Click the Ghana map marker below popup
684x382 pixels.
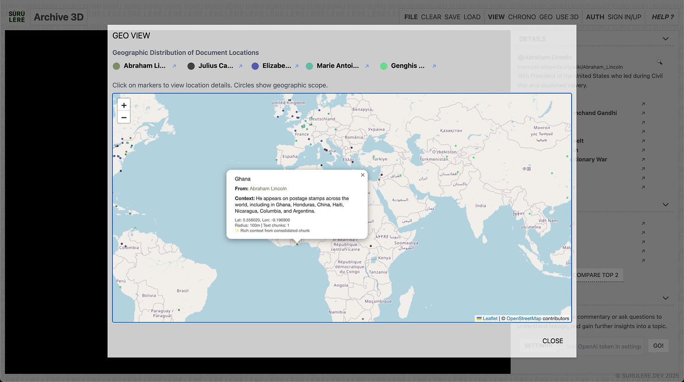point(297,244)
